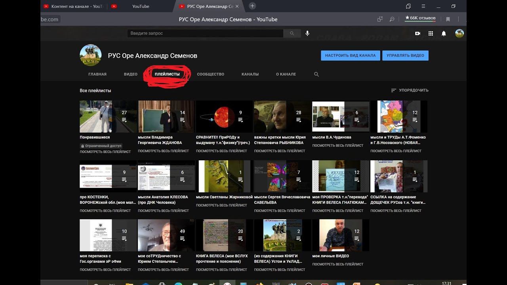The height and width of the screenshot is (285, 507).
Task: Click the channel search magnifier icon
Action: click(x=316, y=74)
